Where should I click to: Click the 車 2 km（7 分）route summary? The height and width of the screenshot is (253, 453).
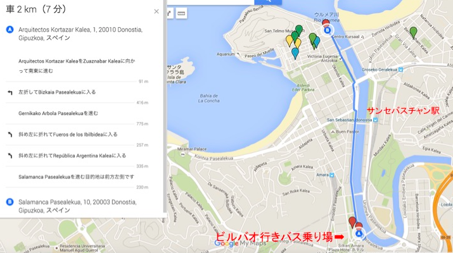point(36,9)
